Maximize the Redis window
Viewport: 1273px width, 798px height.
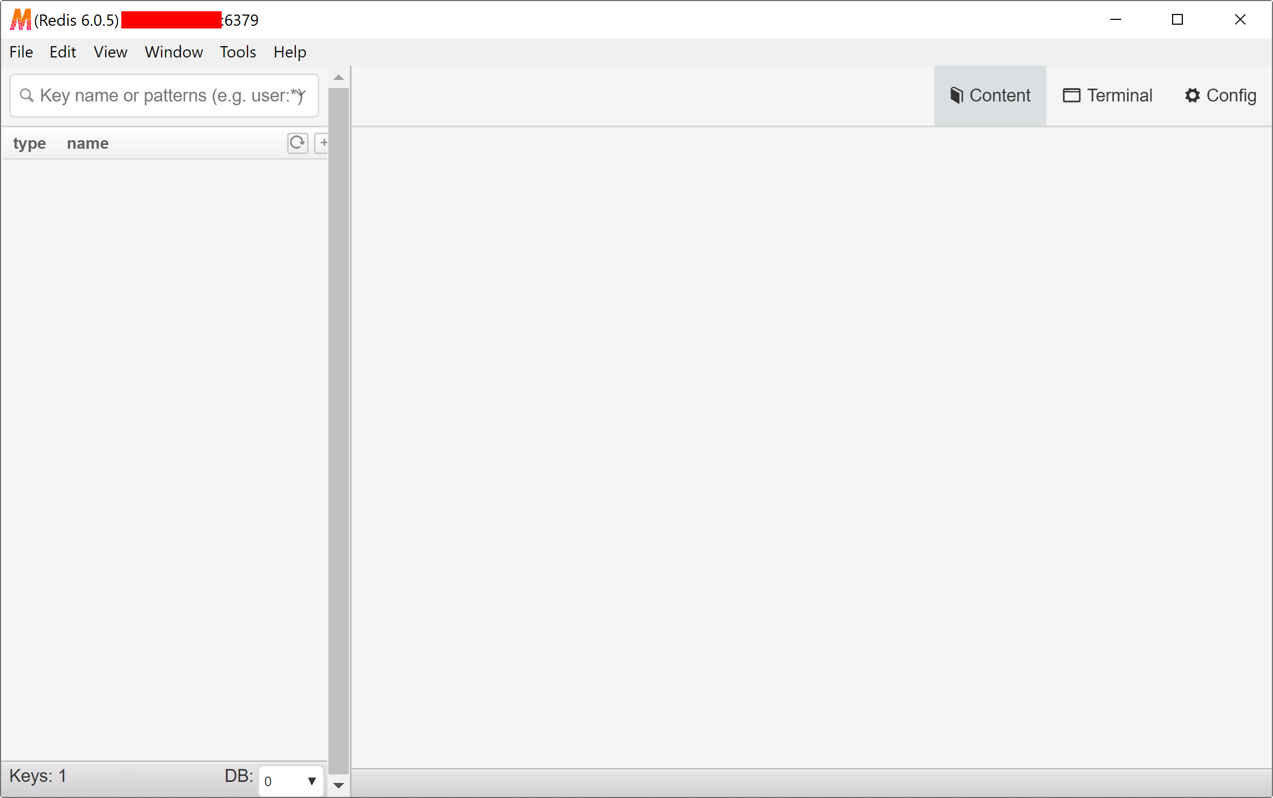pyautogui.click(x=1177, y=20)
